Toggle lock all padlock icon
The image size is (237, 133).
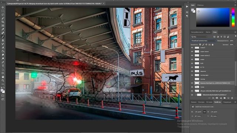click(213, 45)
